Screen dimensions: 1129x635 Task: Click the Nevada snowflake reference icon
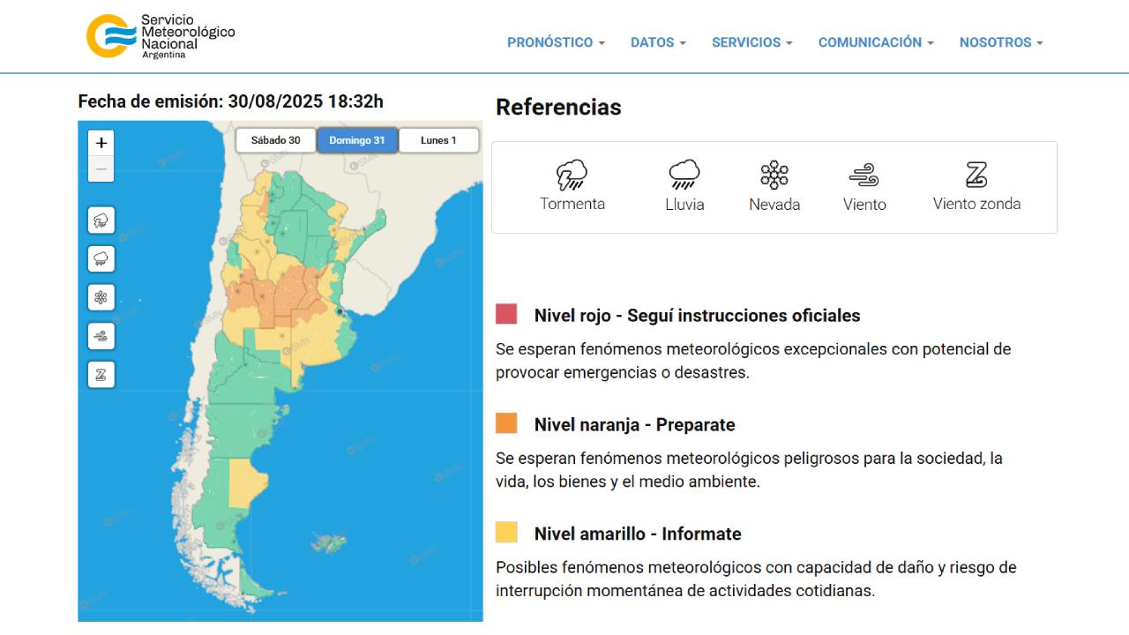774,176
